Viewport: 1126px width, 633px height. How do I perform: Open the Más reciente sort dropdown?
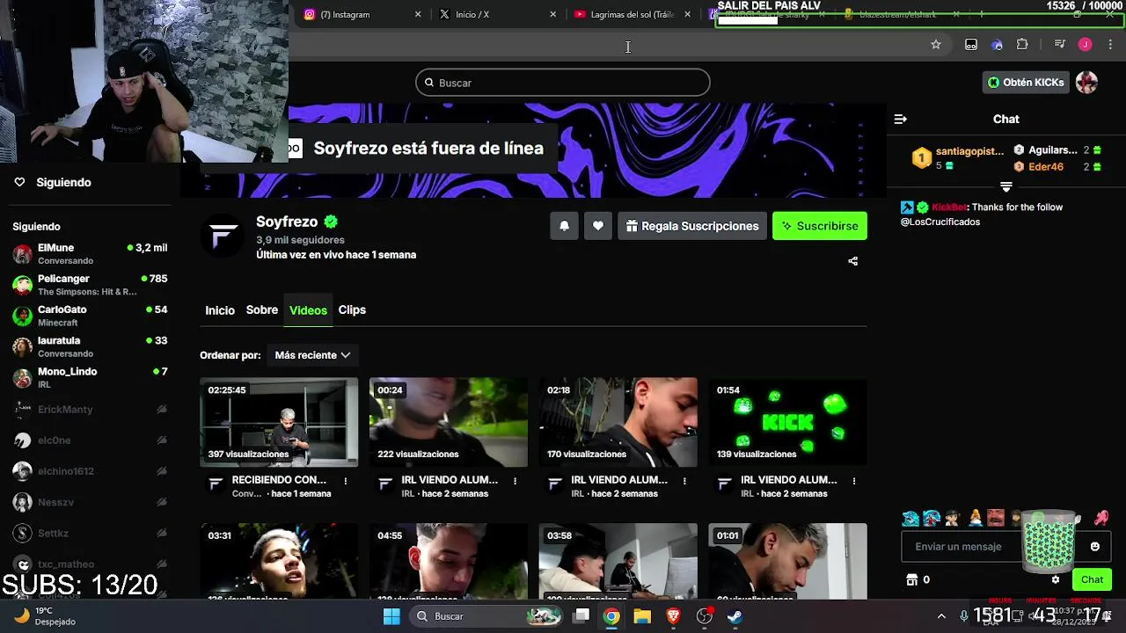tap(312, 355)
